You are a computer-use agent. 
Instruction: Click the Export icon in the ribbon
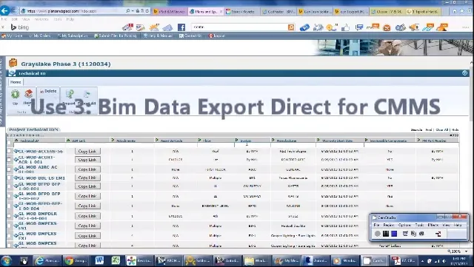click(x=70, y=94)
